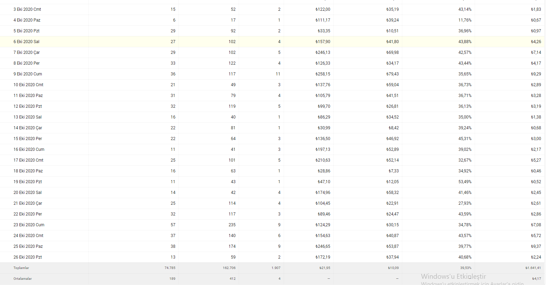Click the ₺1.641,41 total amount

point(533,268)
